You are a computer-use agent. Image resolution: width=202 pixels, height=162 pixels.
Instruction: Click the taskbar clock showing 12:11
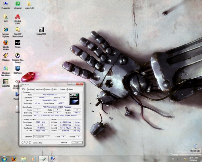click(193, 159)
